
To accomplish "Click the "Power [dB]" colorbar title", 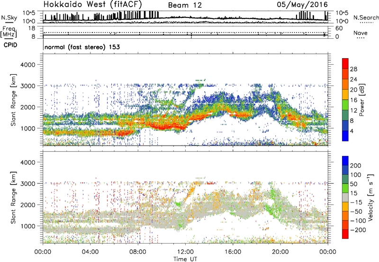I will tap(361, 100).
